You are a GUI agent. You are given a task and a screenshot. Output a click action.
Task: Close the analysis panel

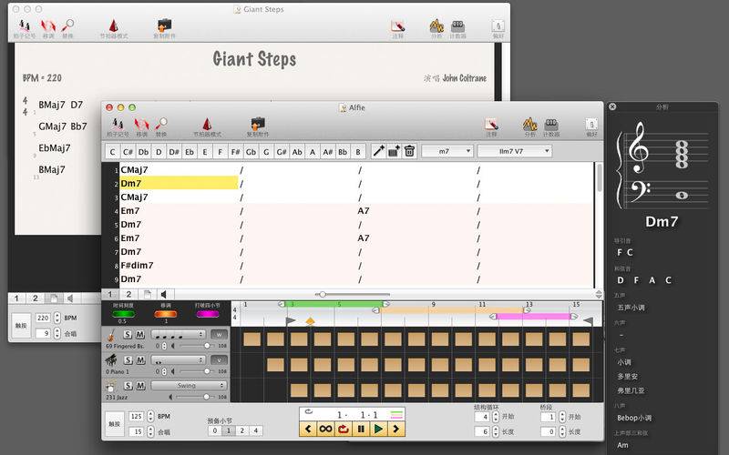612,106
